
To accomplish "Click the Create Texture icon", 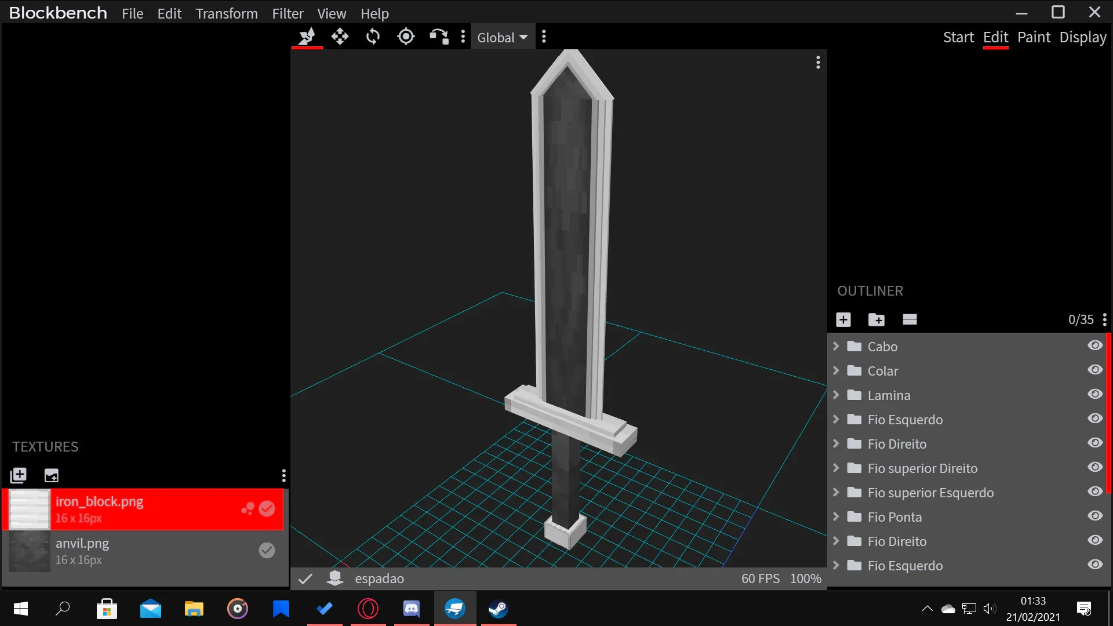I will [52, 476].
